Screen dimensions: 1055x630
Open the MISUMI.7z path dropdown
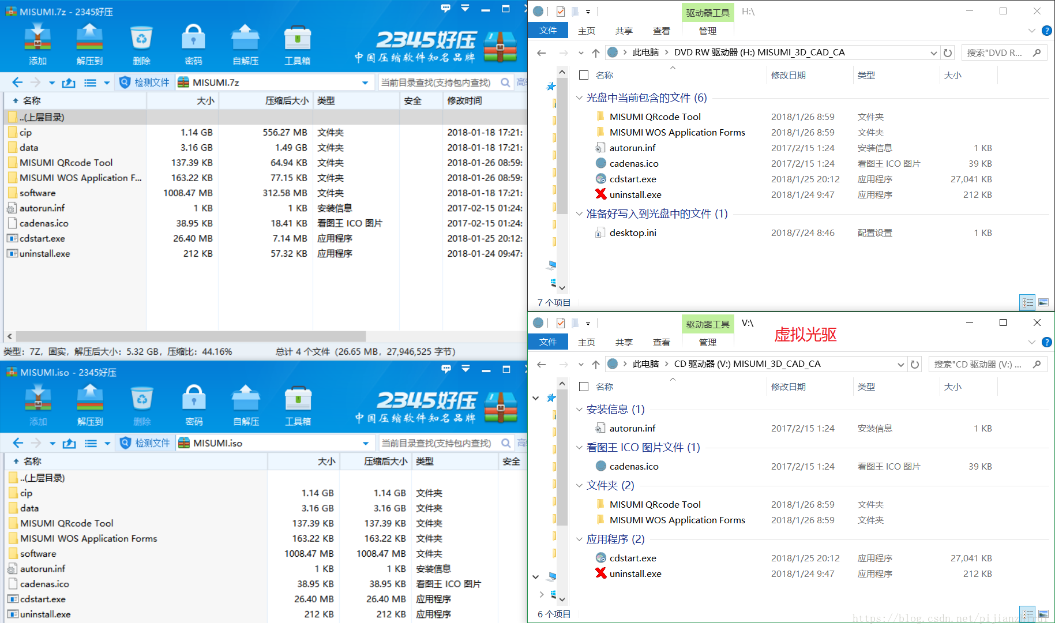point(365,82)
